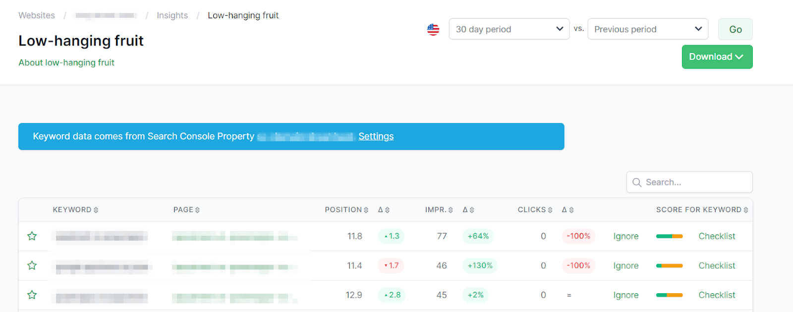The height and width of the screenshot is (312, 793).
Task: Sort by Position column sort icon
Action: pos(366,210)
